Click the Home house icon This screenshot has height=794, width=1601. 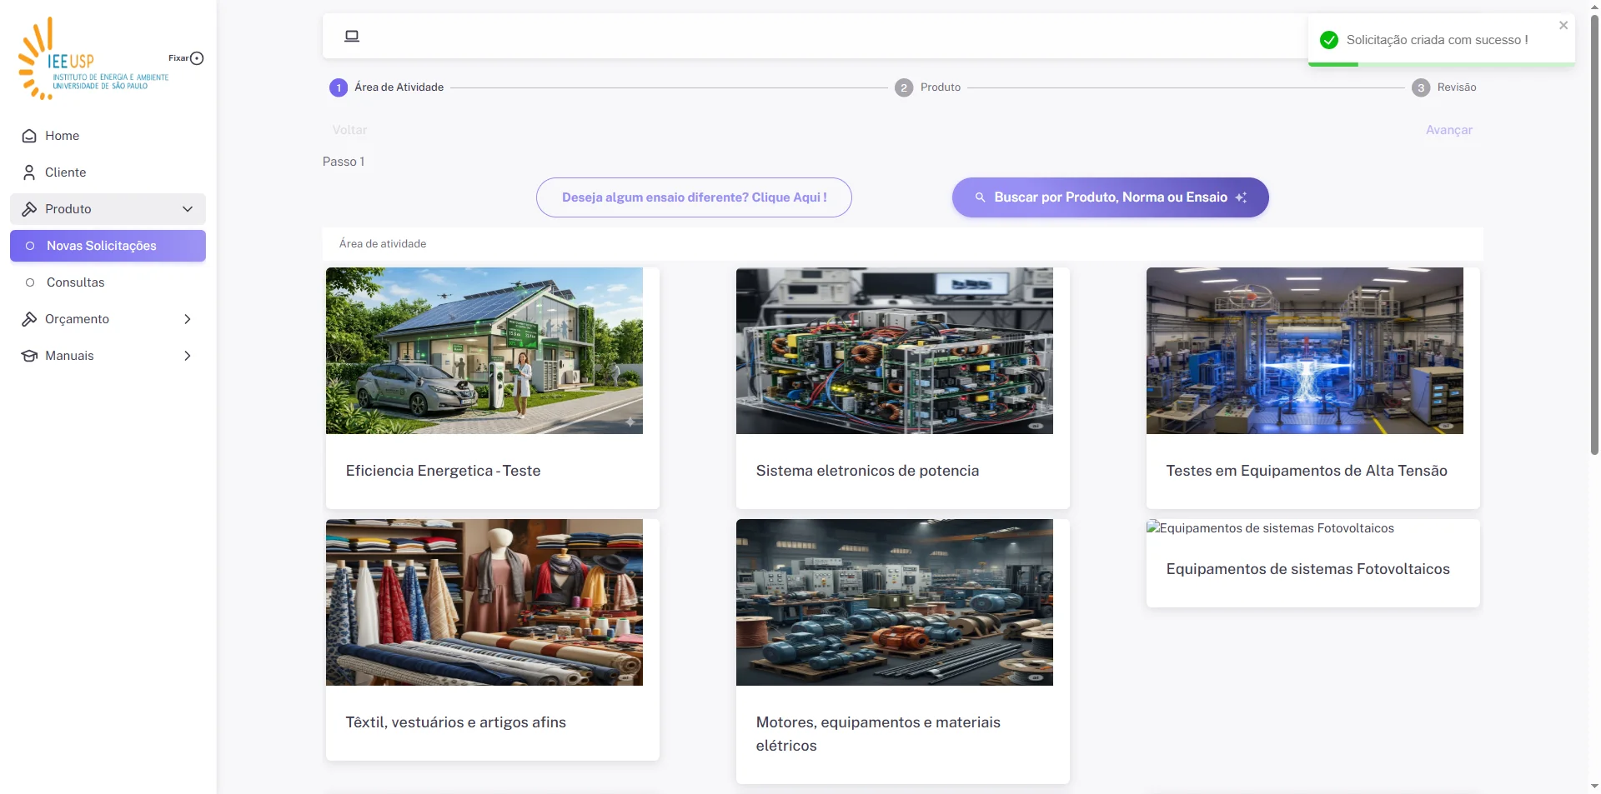29,136
